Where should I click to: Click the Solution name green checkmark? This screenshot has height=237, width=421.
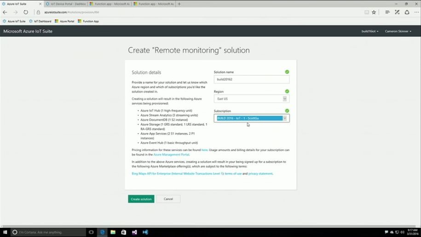(x=287, y=72)
